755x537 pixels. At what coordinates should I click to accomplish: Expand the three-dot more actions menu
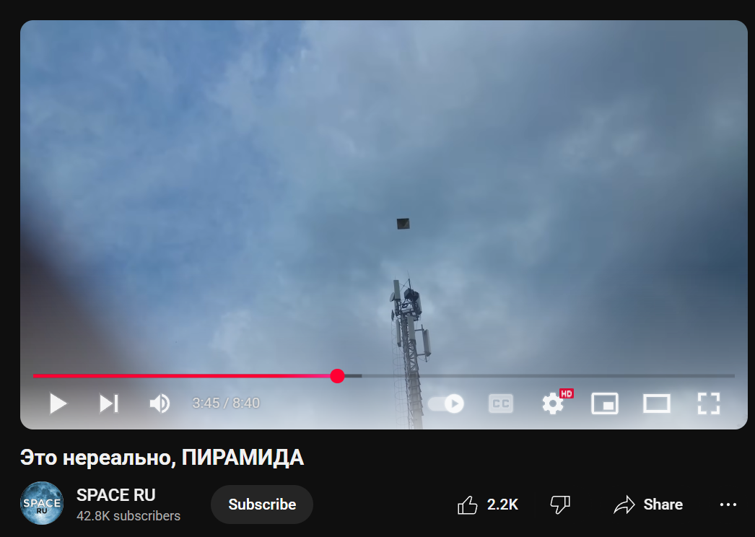click(x=728, y=505)
